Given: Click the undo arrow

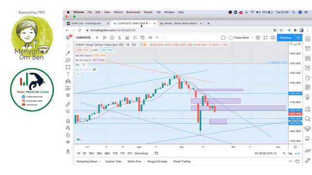Looking at the screenshot, I should pyautogui.click(x=157, y=37).
